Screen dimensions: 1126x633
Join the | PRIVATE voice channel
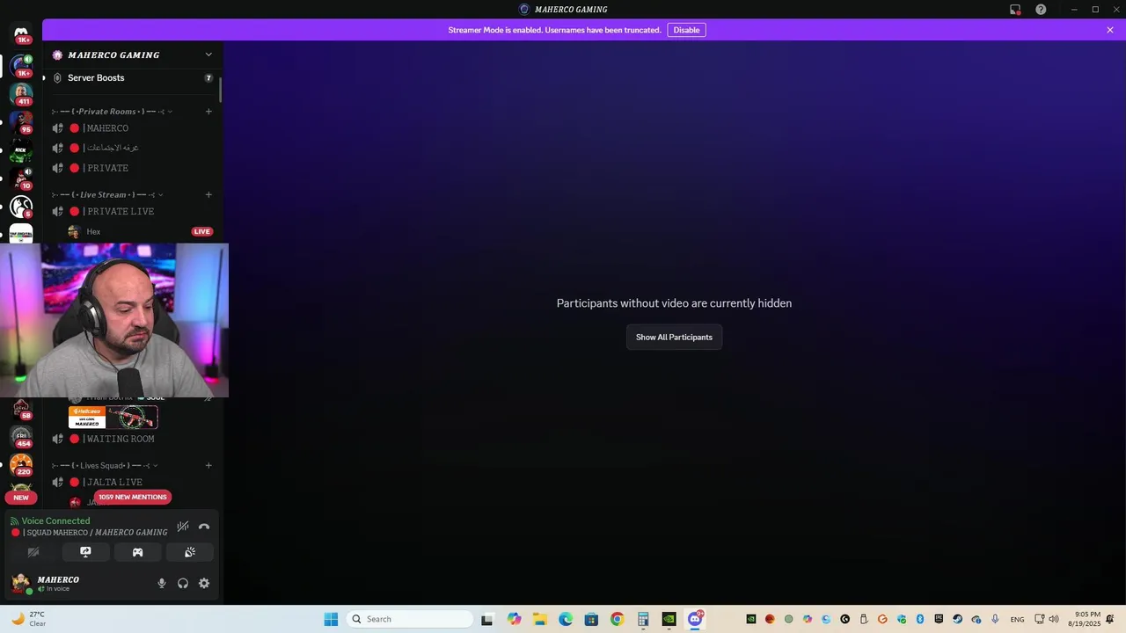pyautogui.click(x=132, y=168)
